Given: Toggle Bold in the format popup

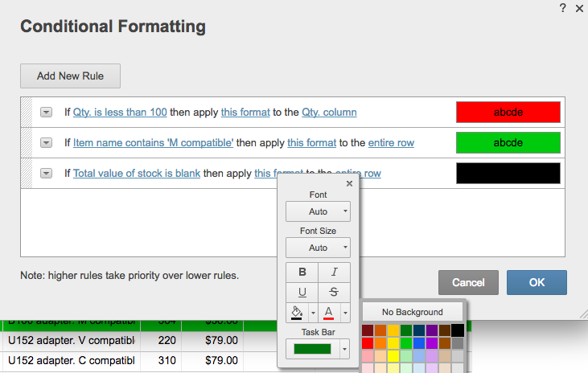Looking at the screenshot, I should coord(302,273).
